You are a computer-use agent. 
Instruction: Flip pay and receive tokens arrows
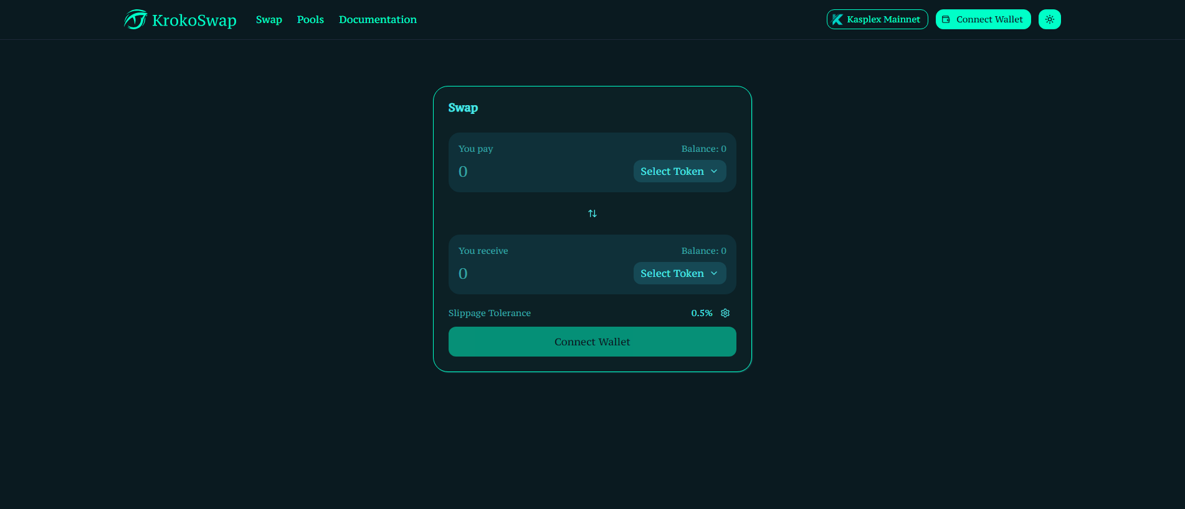592,213
